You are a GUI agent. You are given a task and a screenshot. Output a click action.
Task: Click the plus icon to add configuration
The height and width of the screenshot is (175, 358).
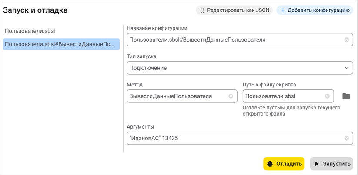coord(283,10)
